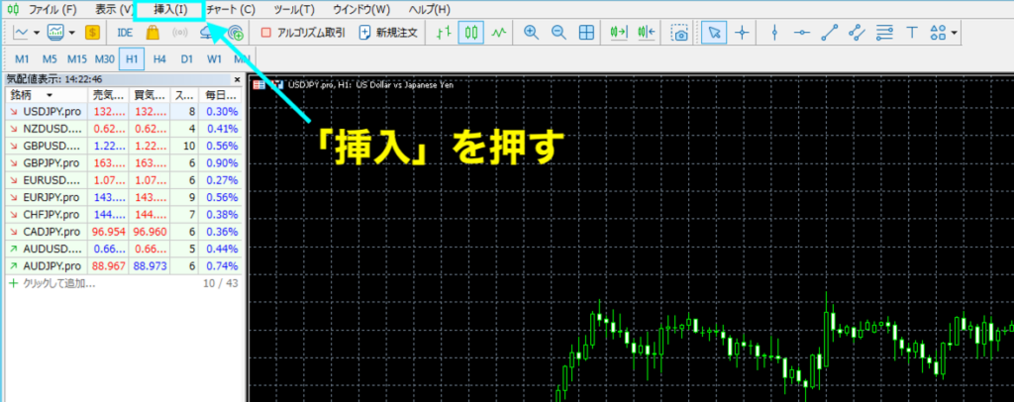The image size is (1014, 402).
Task: Open the market shopping bag icon
Action: pos(152,33)
